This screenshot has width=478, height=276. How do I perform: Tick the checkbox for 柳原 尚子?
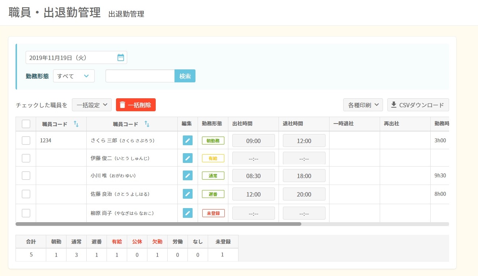(26, 213)
